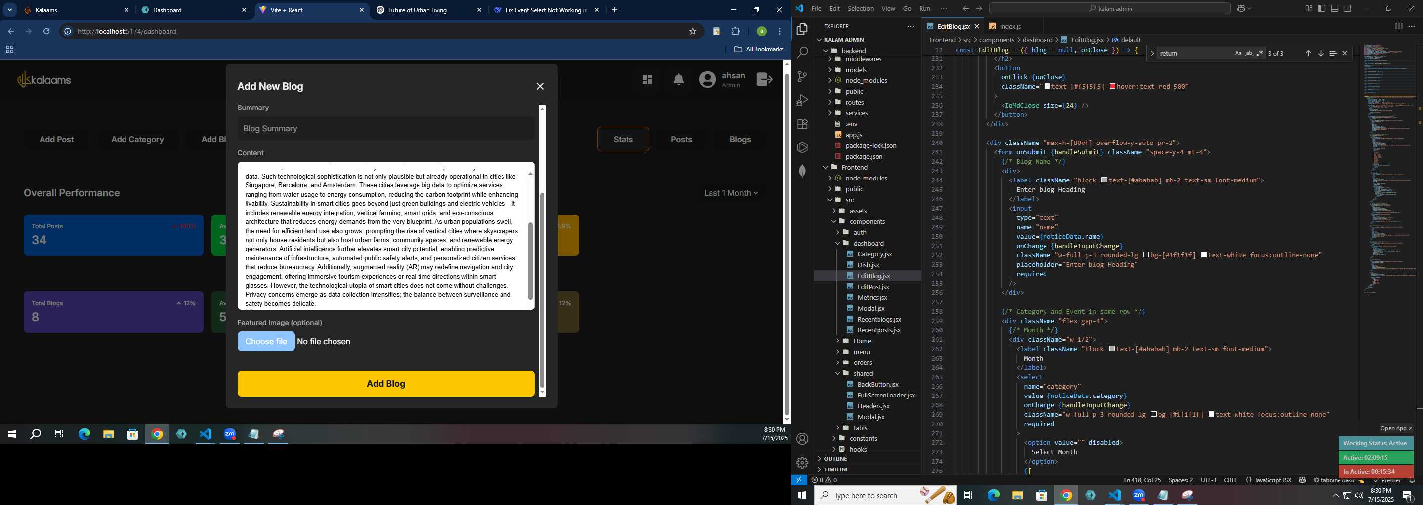1423x505 pixels.
Task: Click the hover:text-red-500 color swatch
Action: pyautogui.click(x=1113, y=87)
